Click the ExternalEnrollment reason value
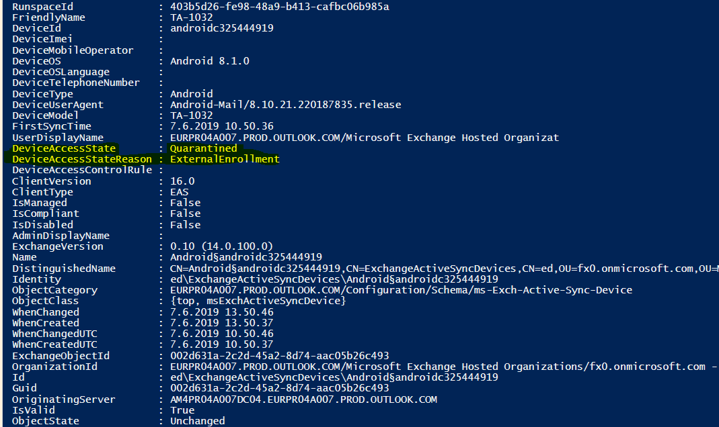The height and width of the screenshot is (427, 719). [x=225, y=159]
